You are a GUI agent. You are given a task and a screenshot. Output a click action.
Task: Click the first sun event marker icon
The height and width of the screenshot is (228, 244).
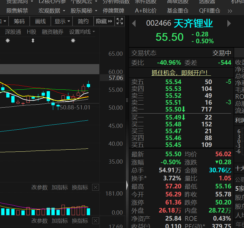(x=8, y=41)
